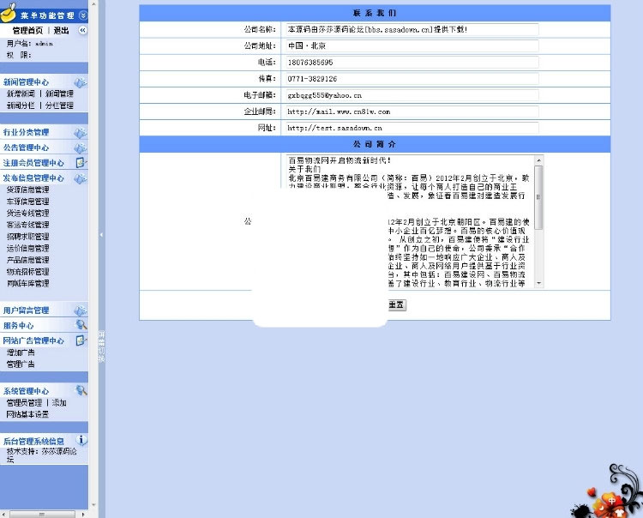Click the icon beside 新闻管理中心
Image resolution: width=643 pixels, height=518 pixels.
click(x=80, y=82)
